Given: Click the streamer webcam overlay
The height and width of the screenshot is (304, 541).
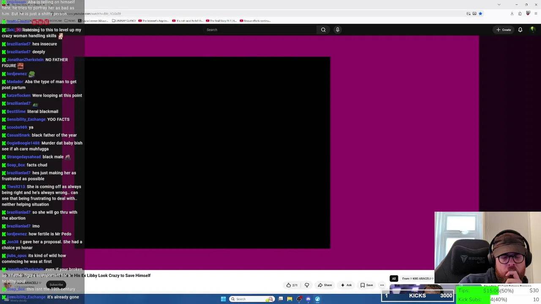Looking at the screenshot, I should coord(488,248).
